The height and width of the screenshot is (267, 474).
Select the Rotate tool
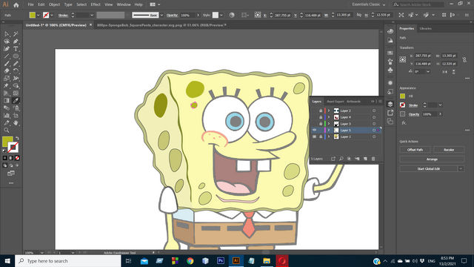coord(16,71)
